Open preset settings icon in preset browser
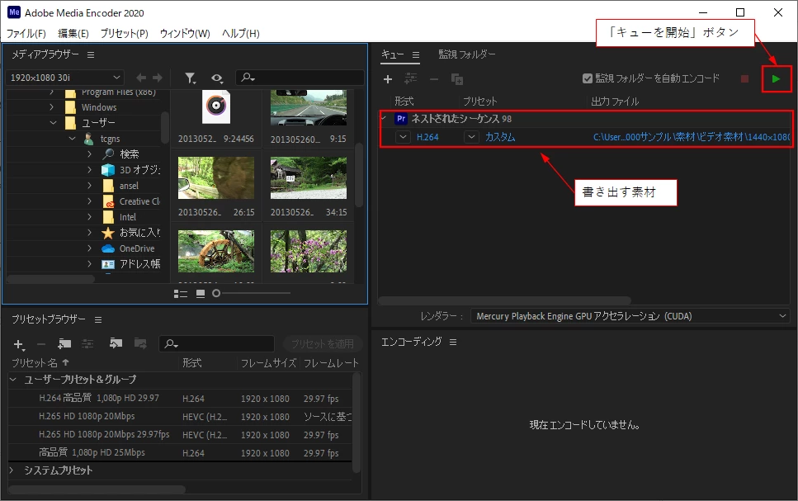The image size is (798, 501). tap(87, 344)
